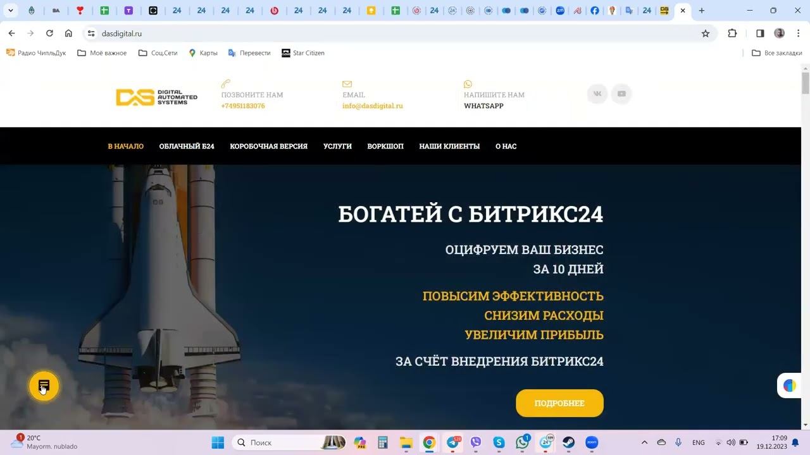810x455 pixels.
Task: Open УСЛУГИ menu item
Action: pos(337,146)
